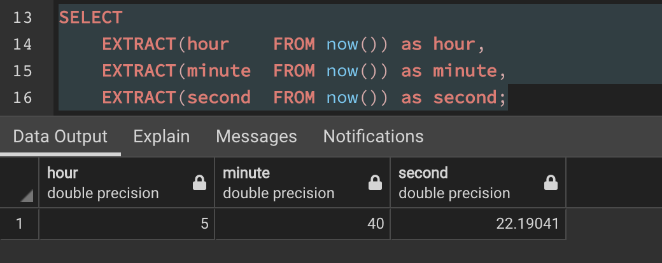Select the minute column header

coord(290,182)
